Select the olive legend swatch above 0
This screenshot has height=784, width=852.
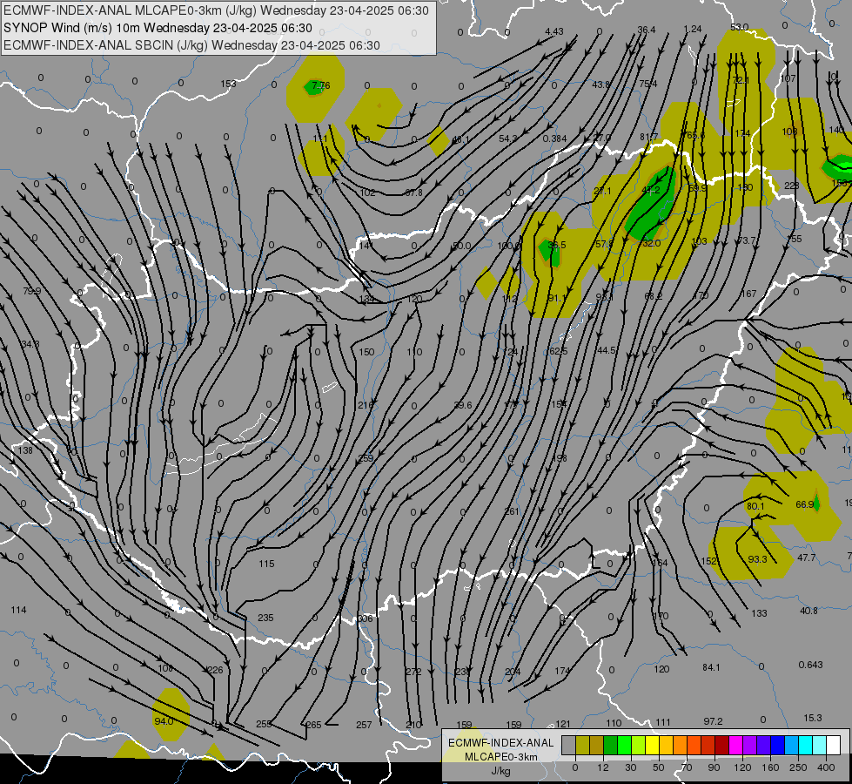[x=582, y=746]
